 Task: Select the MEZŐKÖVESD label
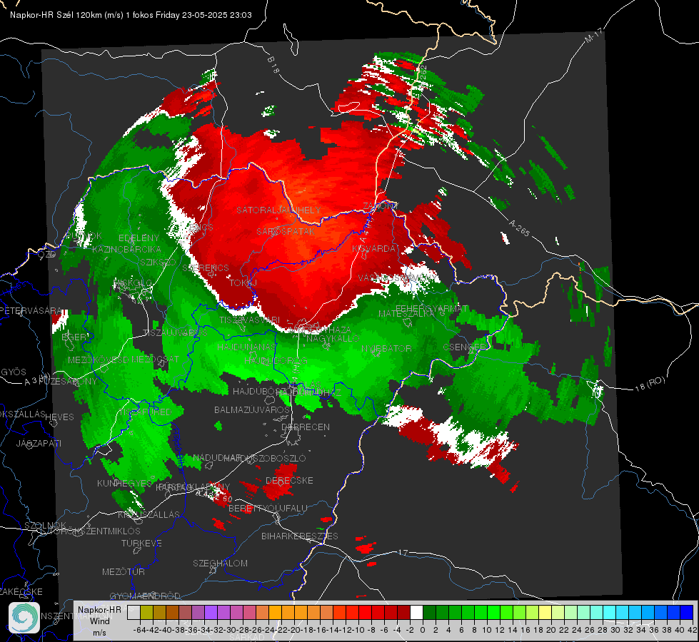(98, 360)
